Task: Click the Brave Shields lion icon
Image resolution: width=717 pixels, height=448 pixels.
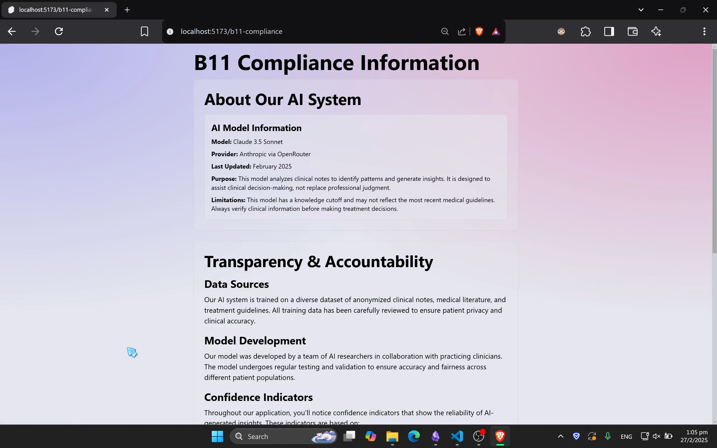Action: (x=479, y=31)
